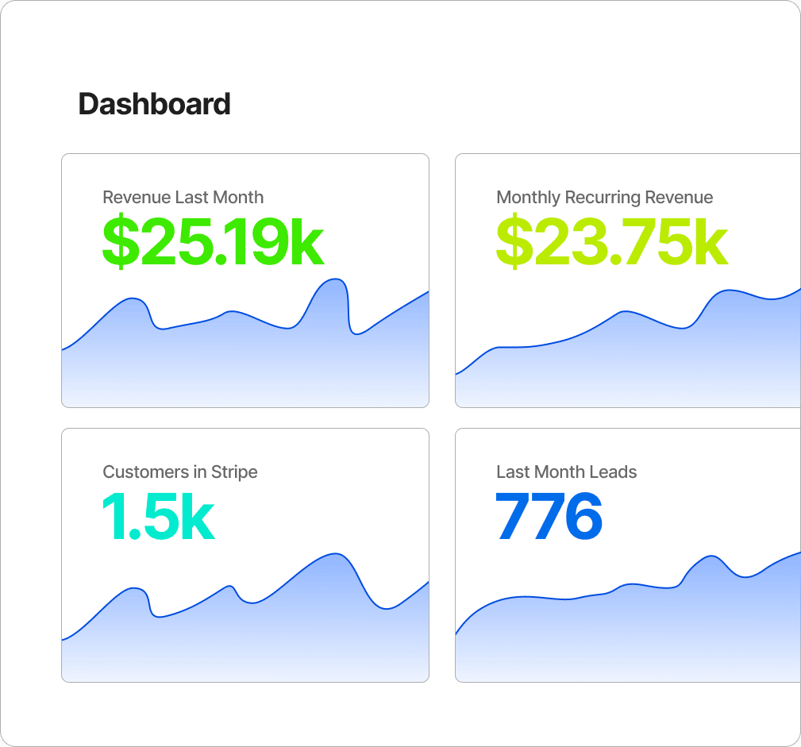Open the Last Month Leads area chart
The width and height of the screenshot is (801, 747).
[x=627, y=635]
